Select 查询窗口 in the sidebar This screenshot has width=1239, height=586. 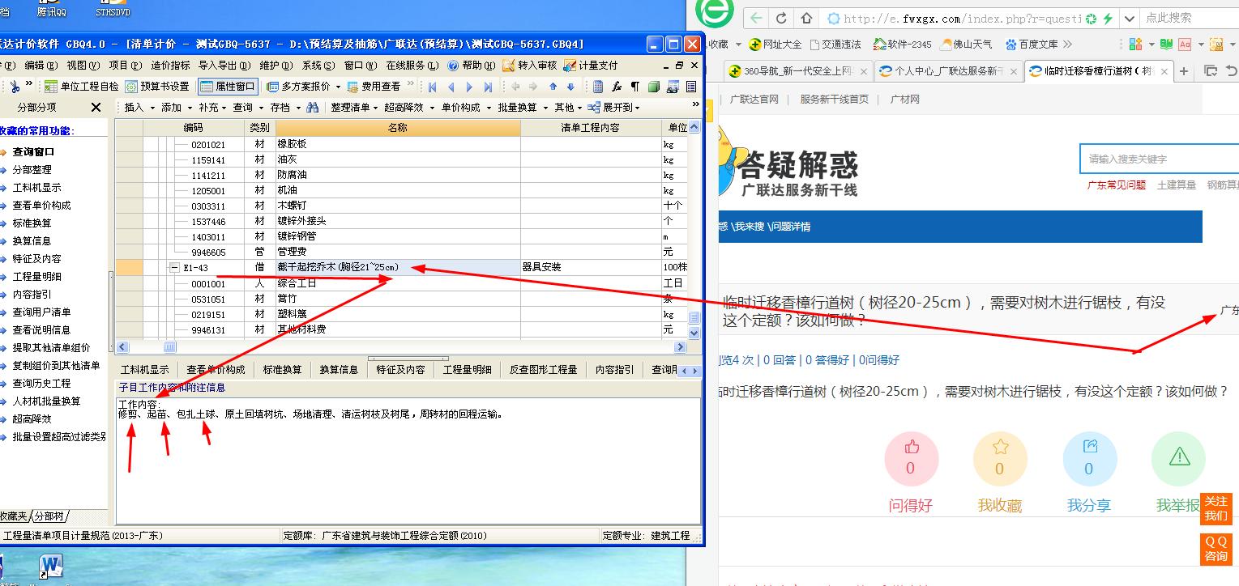[33, 151]
